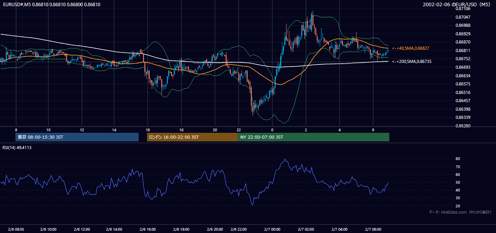This screenshot has width=496, height=233.
Task: Click price axis value 0.86752
Action: click(x=463, y=59)
